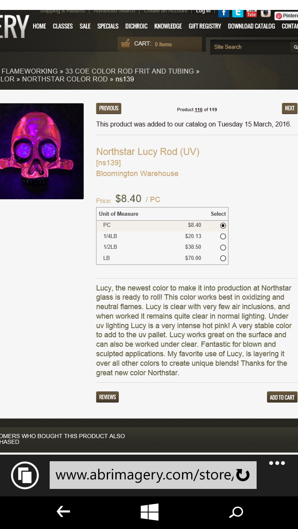Open the Instagram social icon
This screenshot has width=298, height=529.
[266, 13]
